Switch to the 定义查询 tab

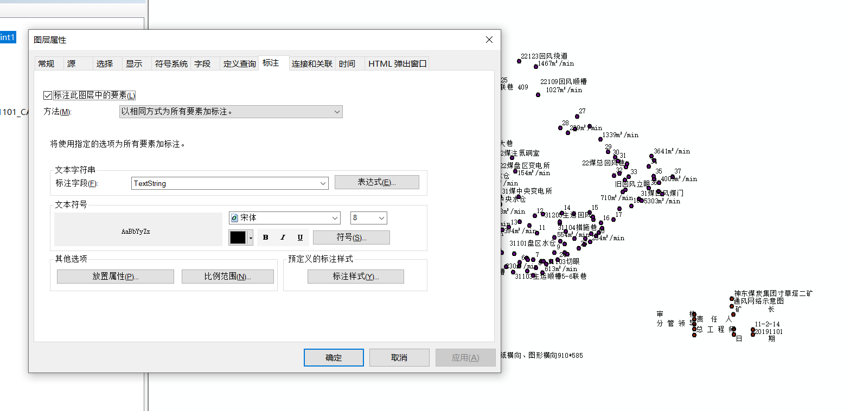point(239,63)
